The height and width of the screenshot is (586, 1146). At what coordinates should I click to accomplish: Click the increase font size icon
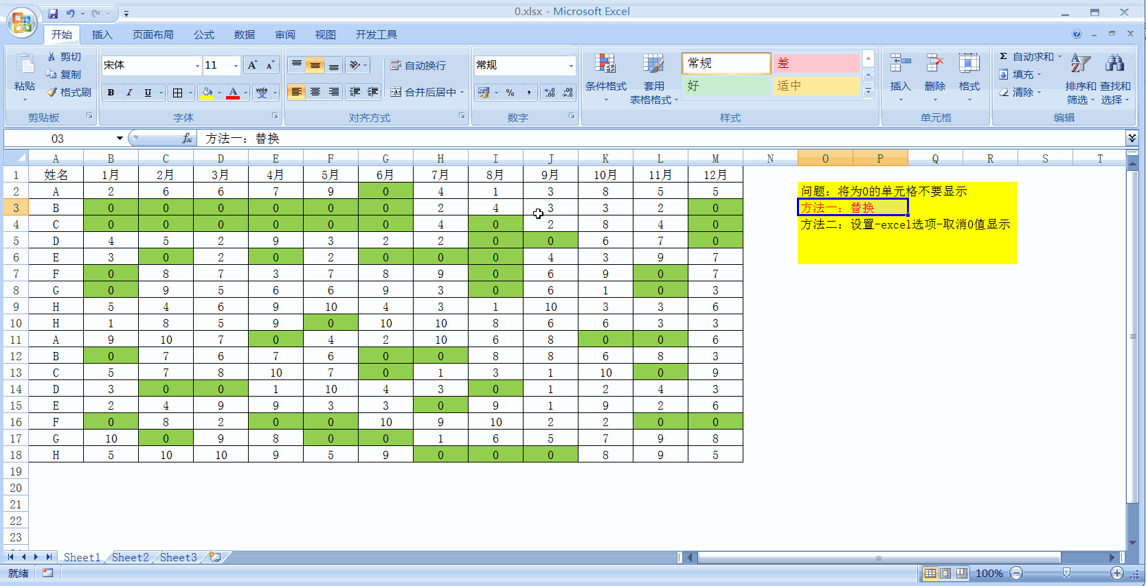pos(252,65)
